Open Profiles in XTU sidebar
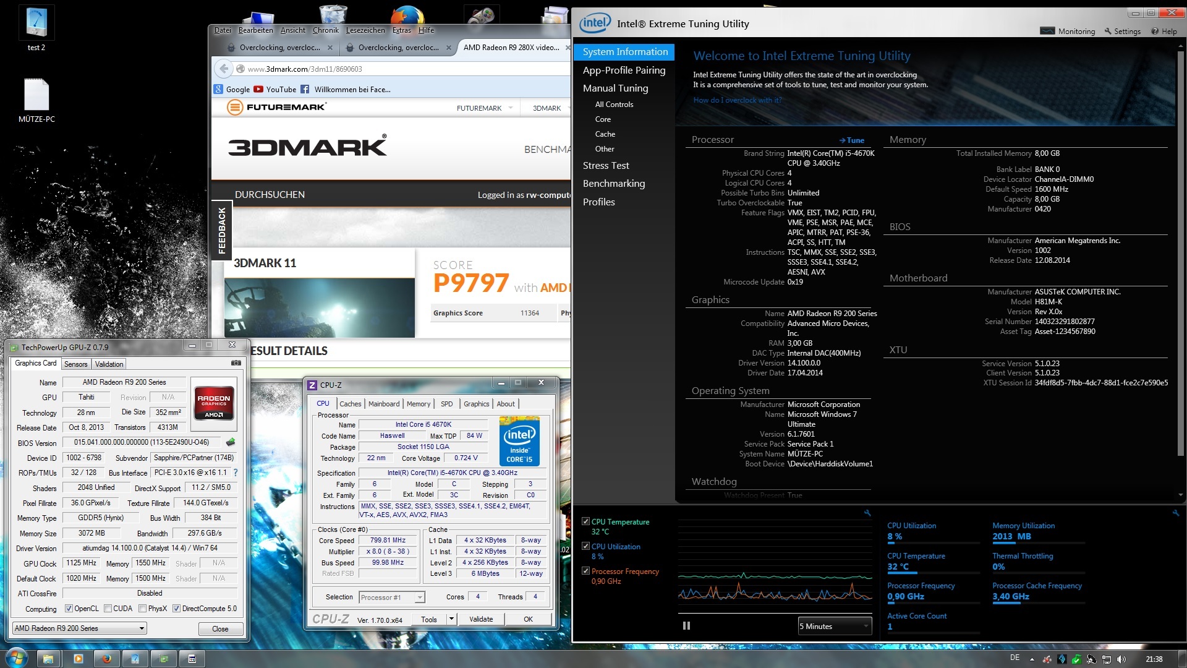 click(599, 202)
